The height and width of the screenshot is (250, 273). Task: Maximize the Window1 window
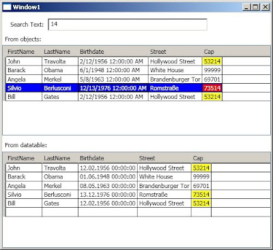pos(255,7)
